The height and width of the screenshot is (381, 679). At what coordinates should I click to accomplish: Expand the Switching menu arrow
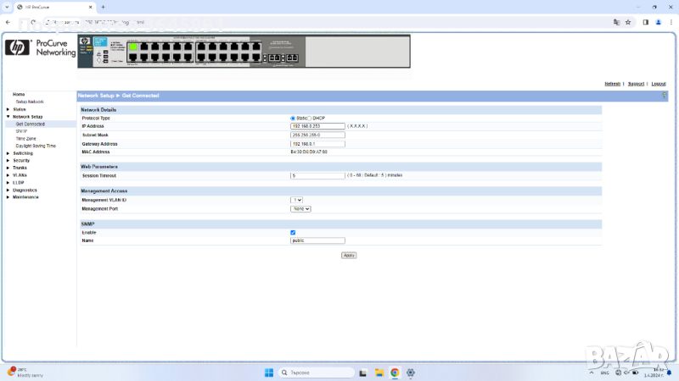coord(8,153)
